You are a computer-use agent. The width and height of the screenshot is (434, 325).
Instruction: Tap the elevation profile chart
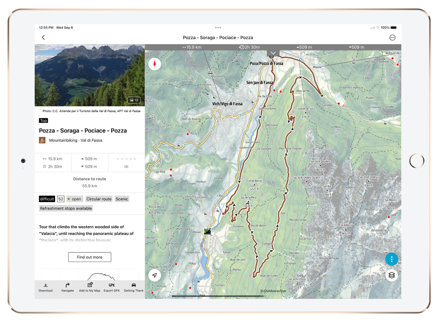pyautogui.click(x=90, y=274)
